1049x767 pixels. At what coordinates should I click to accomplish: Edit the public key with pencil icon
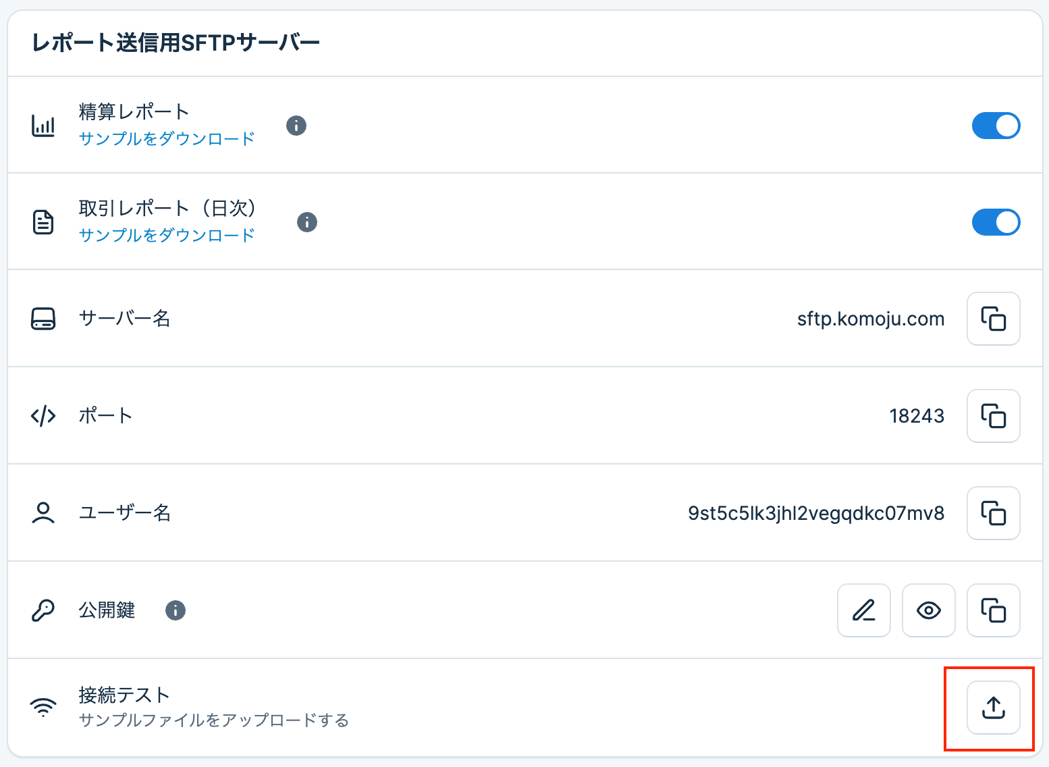(x=863, y=610)
